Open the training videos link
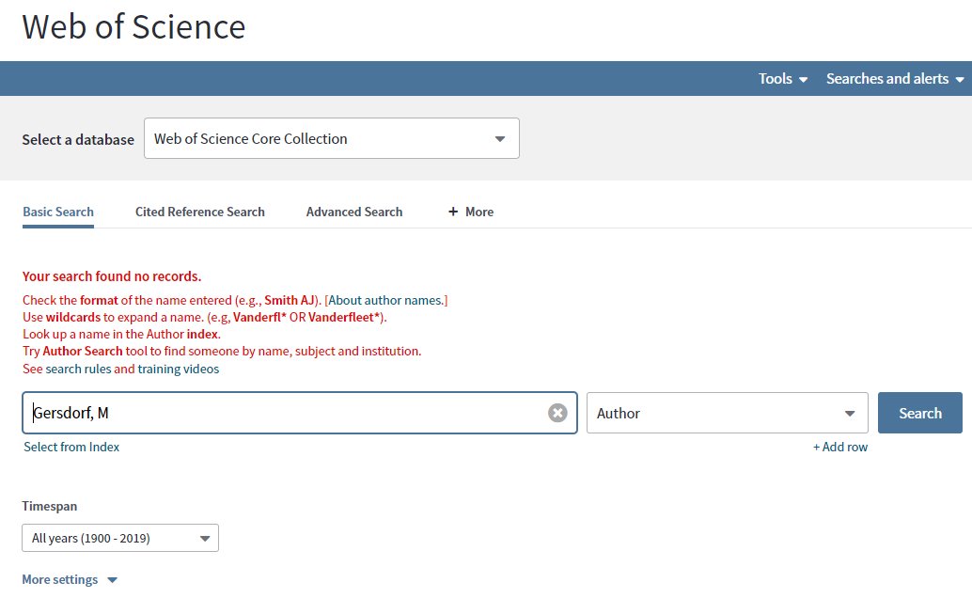 178,370
